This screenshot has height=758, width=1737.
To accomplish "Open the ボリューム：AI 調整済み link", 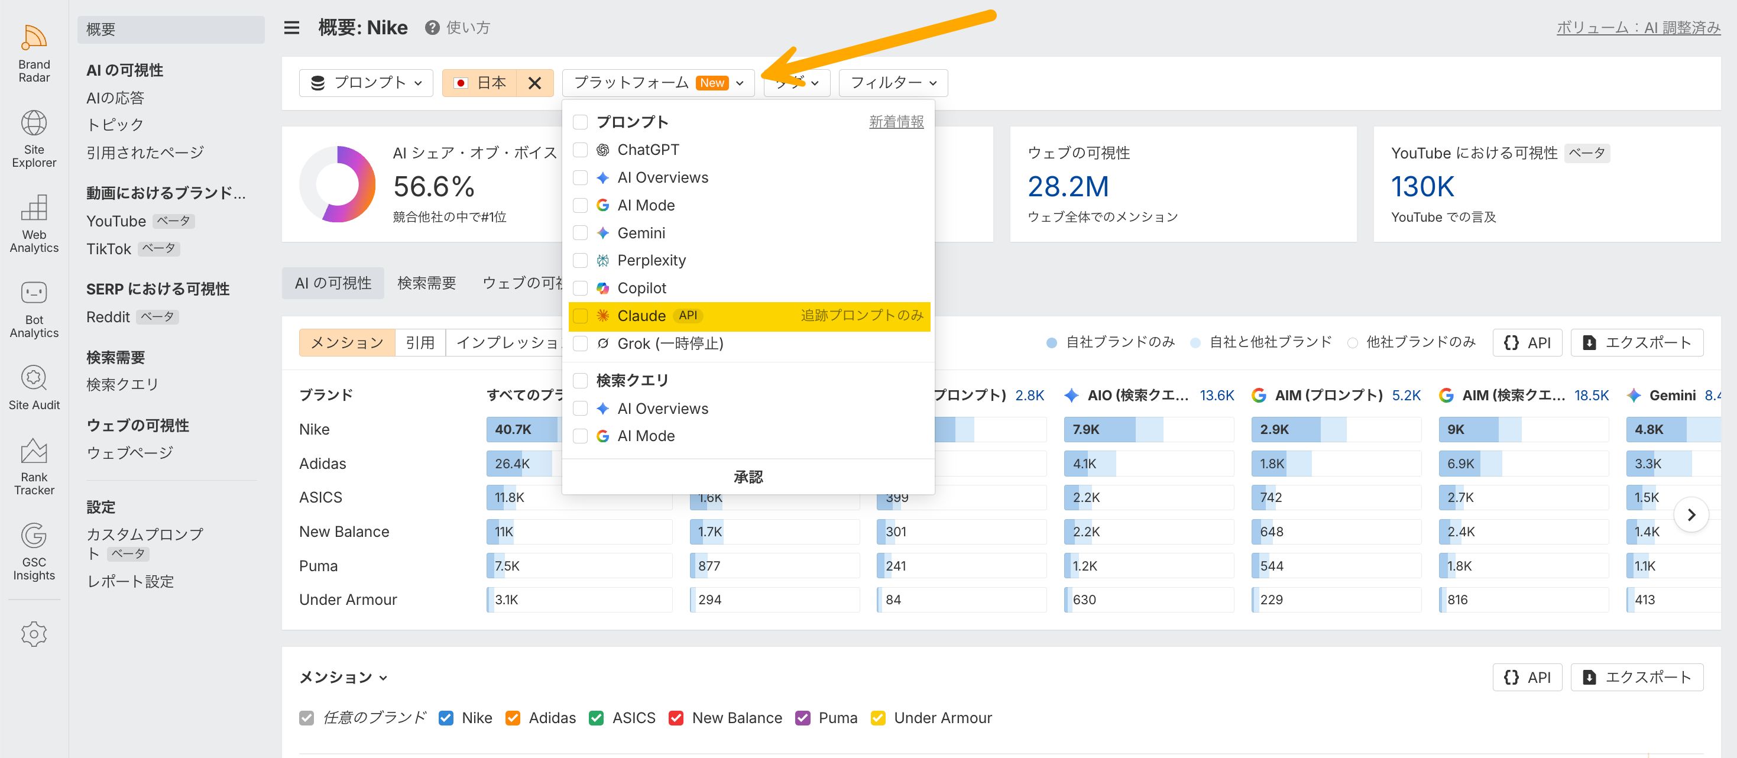I will point(1638,28).
